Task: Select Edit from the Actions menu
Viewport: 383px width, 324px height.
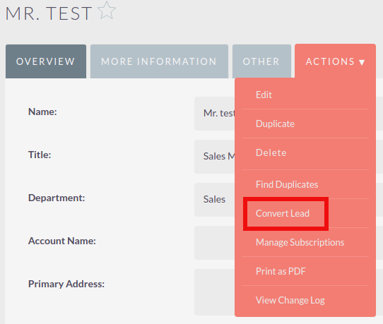Action: point(264,95)
